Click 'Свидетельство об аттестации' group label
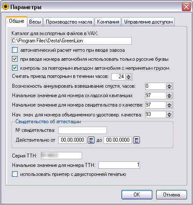The width and height of the screenshot is (193, 205). click(x=48, y=122)
